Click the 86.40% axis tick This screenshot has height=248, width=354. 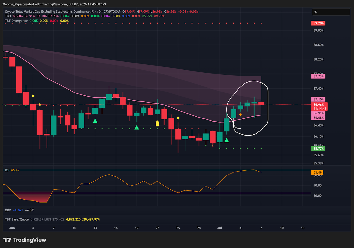point(318,125)
